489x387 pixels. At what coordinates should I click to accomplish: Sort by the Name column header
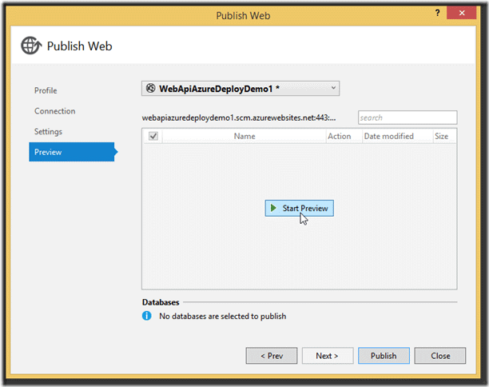tap(245, 136)
